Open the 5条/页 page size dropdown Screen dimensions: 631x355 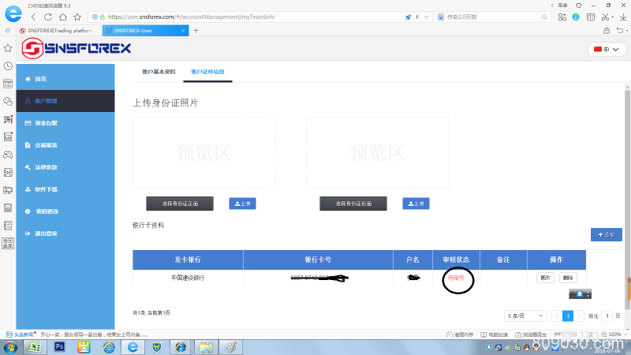[526, 316]
